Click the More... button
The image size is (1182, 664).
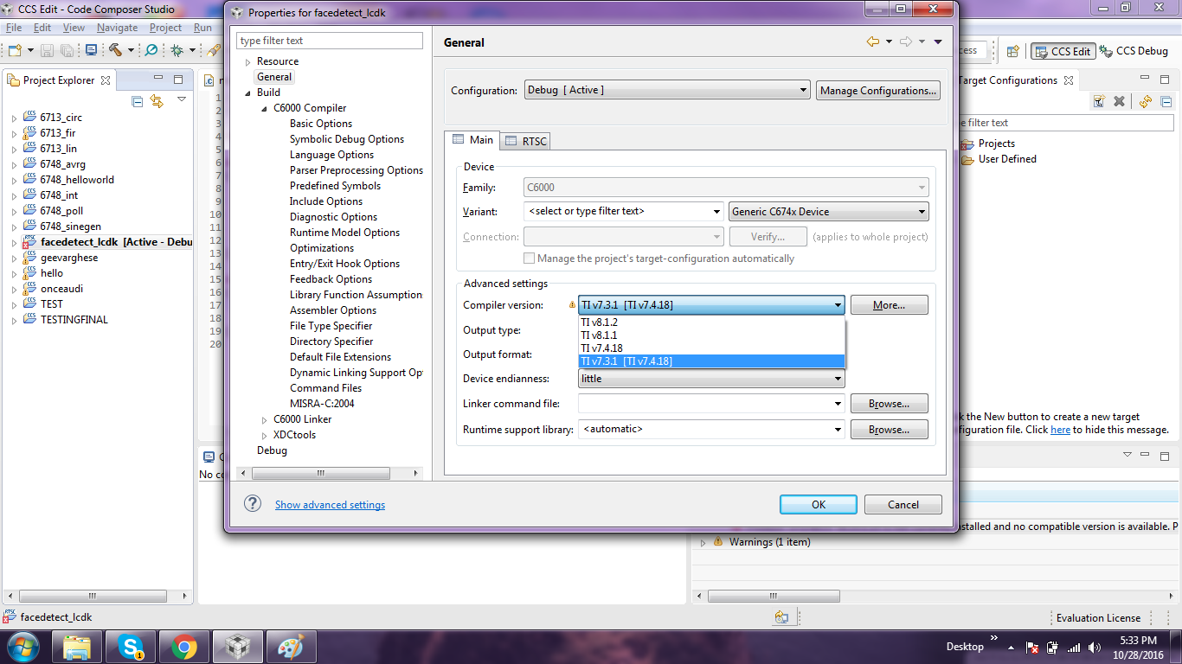(889, 305)
